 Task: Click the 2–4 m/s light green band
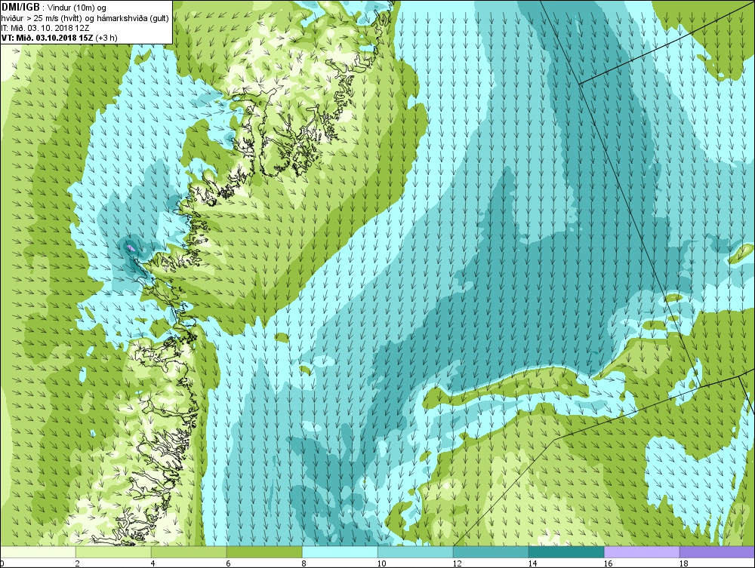tap(113, 551)
